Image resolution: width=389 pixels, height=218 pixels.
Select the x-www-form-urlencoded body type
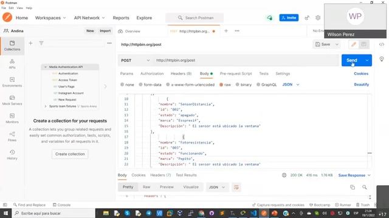(190, 85)
